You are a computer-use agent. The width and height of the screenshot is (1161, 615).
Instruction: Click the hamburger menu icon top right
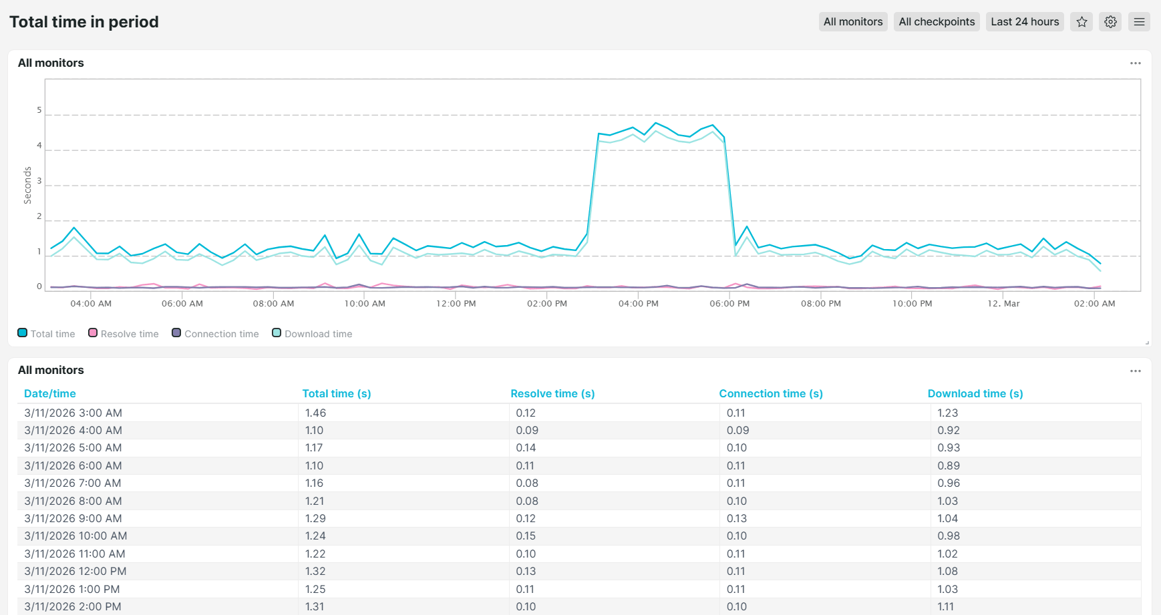1139,21
